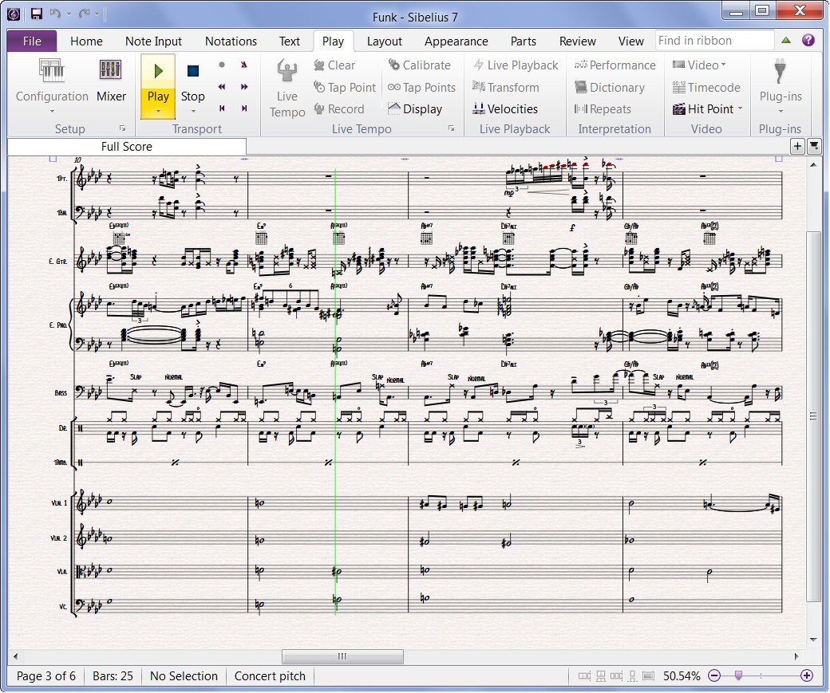This screenshot has width=830, height=693.
Task: Click the vertical scrollbar thumb
Action: click(x=813, y=415)
